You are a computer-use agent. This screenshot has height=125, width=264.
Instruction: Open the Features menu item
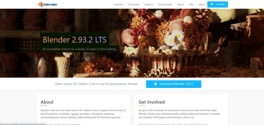(x=118, y=4)
